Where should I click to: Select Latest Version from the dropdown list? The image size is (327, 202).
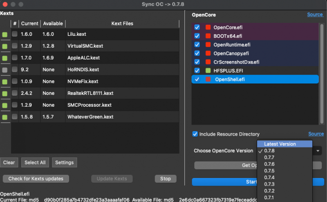(x=280, y=144)
